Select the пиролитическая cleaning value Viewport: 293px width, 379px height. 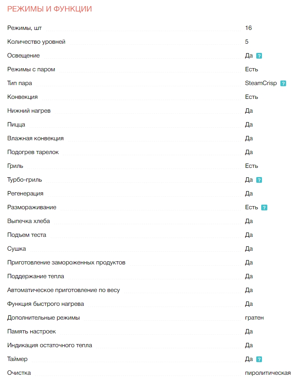point(268,373)
